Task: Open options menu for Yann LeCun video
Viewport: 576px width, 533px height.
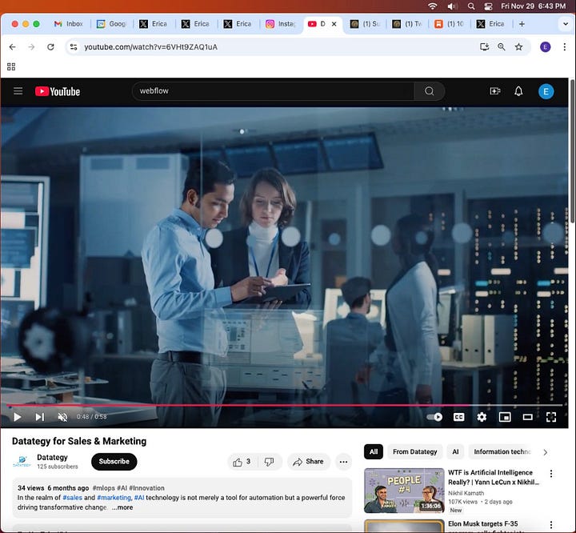Action: tap(551, 474)
